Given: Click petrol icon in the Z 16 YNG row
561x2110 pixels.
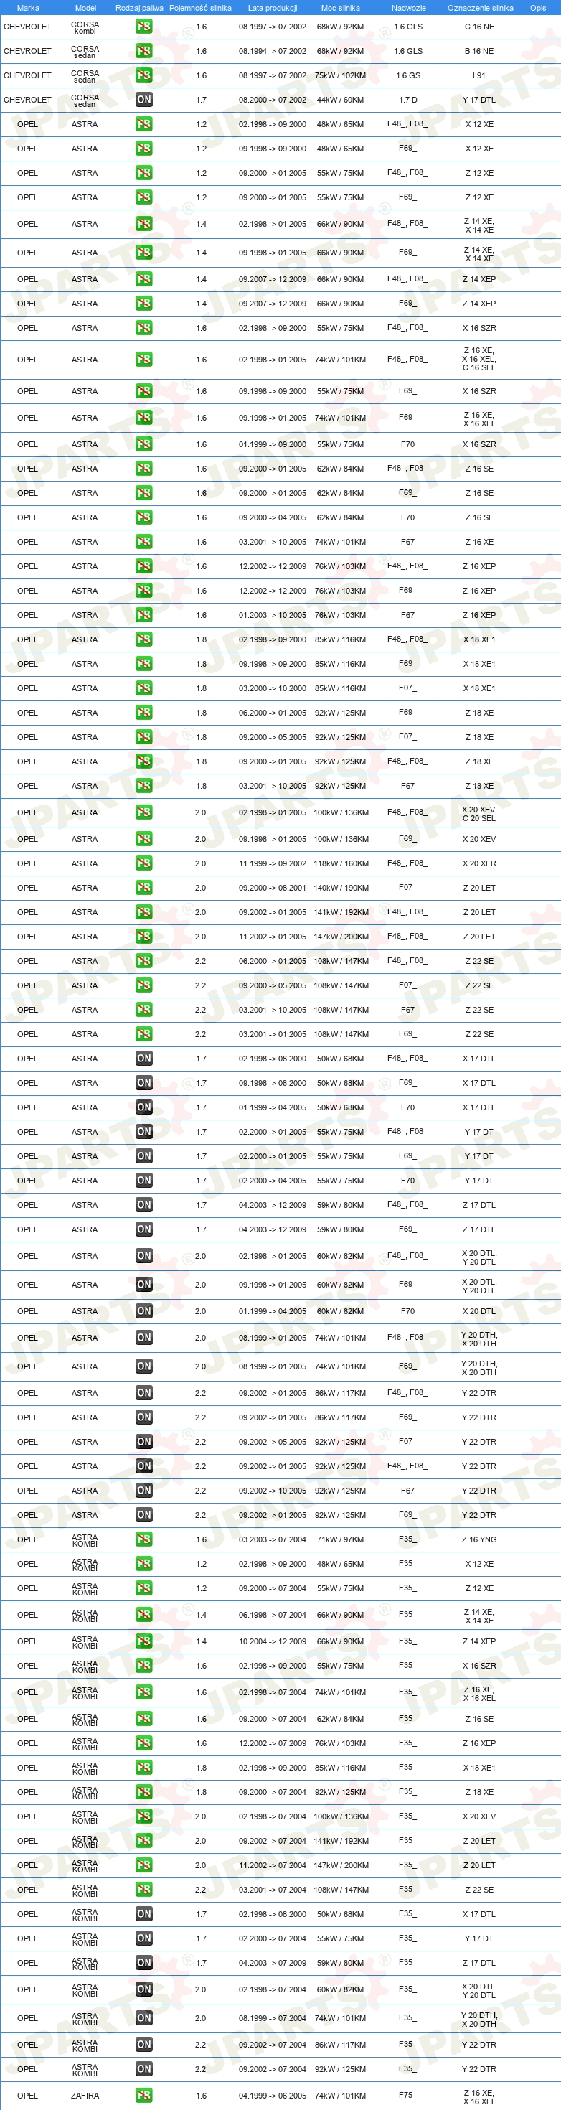Looking at the screenshot, I should [144, 1539].
